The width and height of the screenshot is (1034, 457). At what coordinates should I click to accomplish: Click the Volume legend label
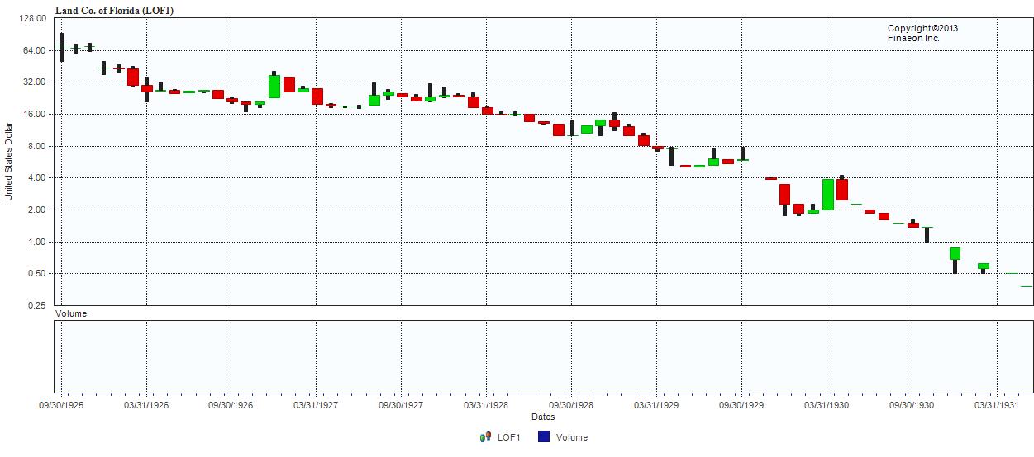(572, 437)
